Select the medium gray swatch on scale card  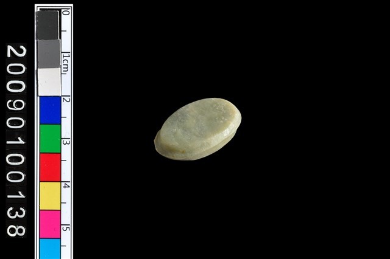pyautogui.click(x=49, y=54)
